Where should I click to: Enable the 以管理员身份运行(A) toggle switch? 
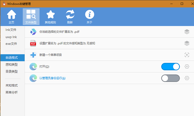point(170,78)
